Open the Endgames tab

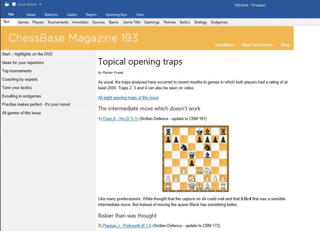click(219, 22)
